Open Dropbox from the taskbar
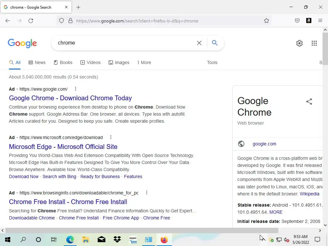This screenshot has width=328, height=246. pos(117,239)
